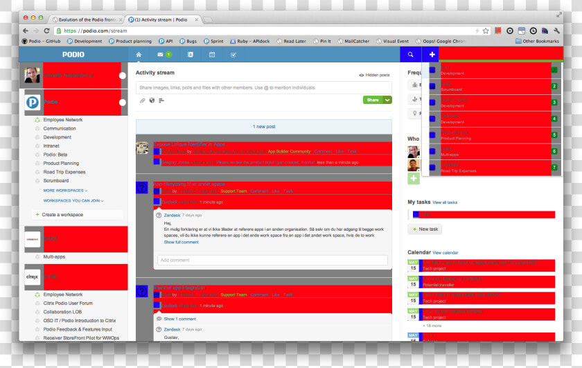Image resolution: width=582 pixels, height=368 pixels.
Task: Open the Communication workspace
Action: coord(60,128)
